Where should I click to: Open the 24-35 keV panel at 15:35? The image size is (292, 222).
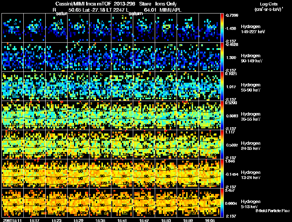[100, 144]
